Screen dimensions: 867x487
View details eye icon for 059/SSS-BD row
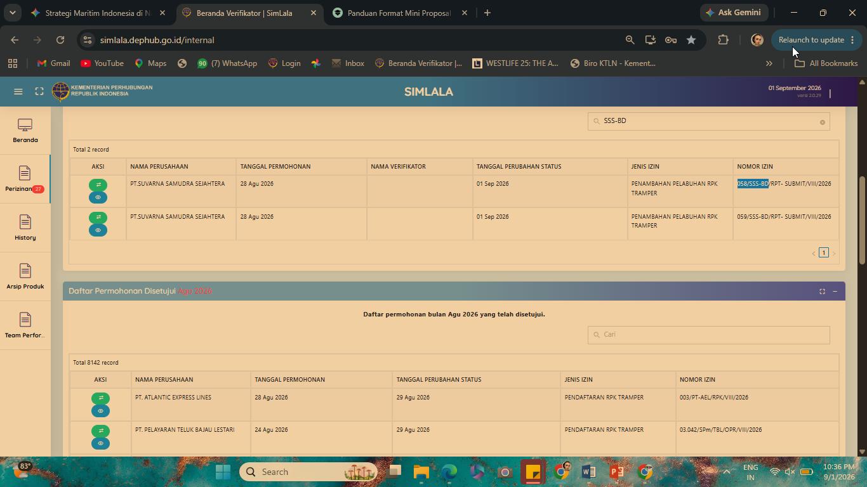click(98, 230)
